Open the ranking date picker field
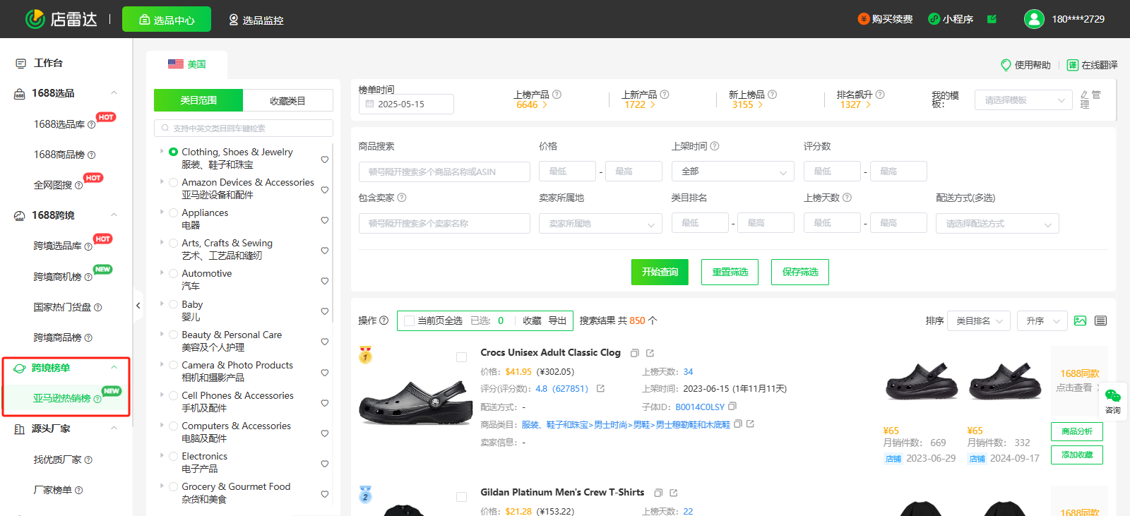The width and height of the screenshot is (1130, 516). (406, 104)
